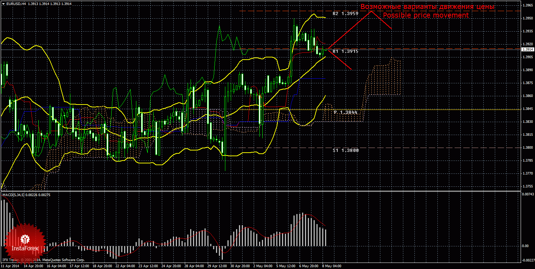Click the current price tag 1.3914 on the axis

(x=527, y=50)
